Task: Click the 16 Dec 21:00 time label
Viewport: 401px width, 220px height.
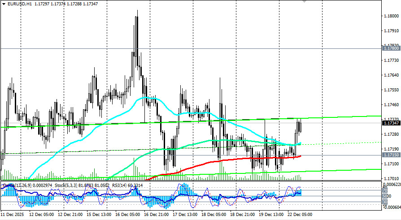Action: pyautogui.click(x=156, y=214)
